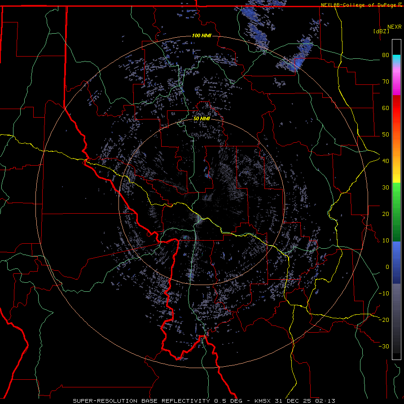Click the 0 value on the dBZ scale
Screen dimensions: 404x404
(x=387, y=267)
